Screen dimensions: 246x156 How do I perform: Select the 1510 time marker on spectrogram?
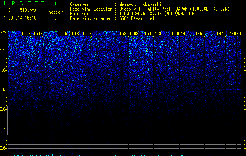tap(149, 34)
